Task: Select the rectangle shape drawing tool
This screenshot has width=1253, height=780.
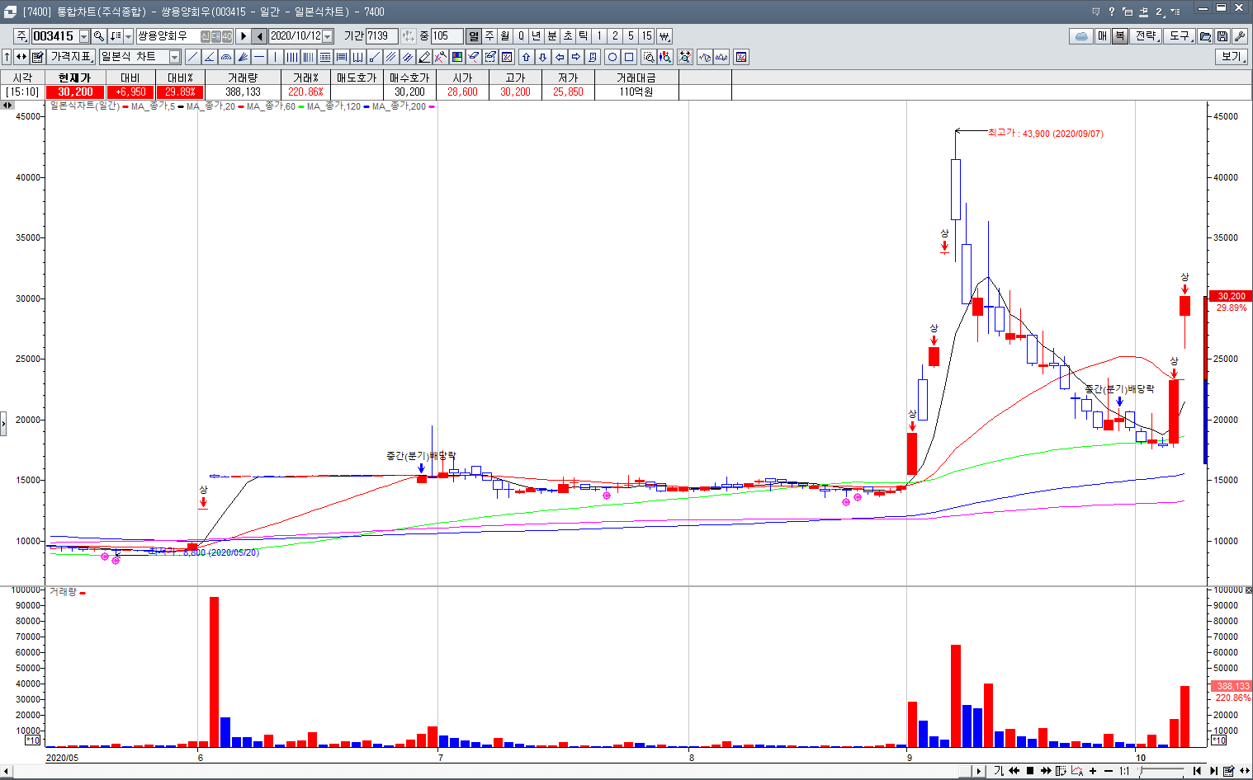Action: [628, 57]
